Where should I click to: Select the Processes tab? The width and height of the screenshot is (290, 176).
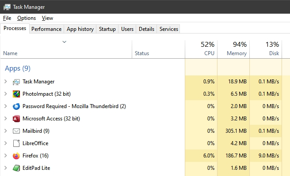[15, 28]
